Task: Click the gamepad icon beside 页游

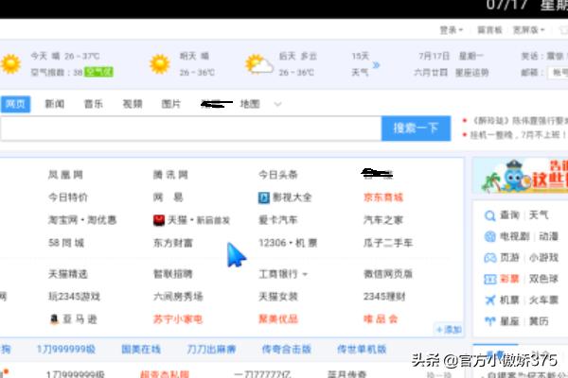Action: coord(489,258)
